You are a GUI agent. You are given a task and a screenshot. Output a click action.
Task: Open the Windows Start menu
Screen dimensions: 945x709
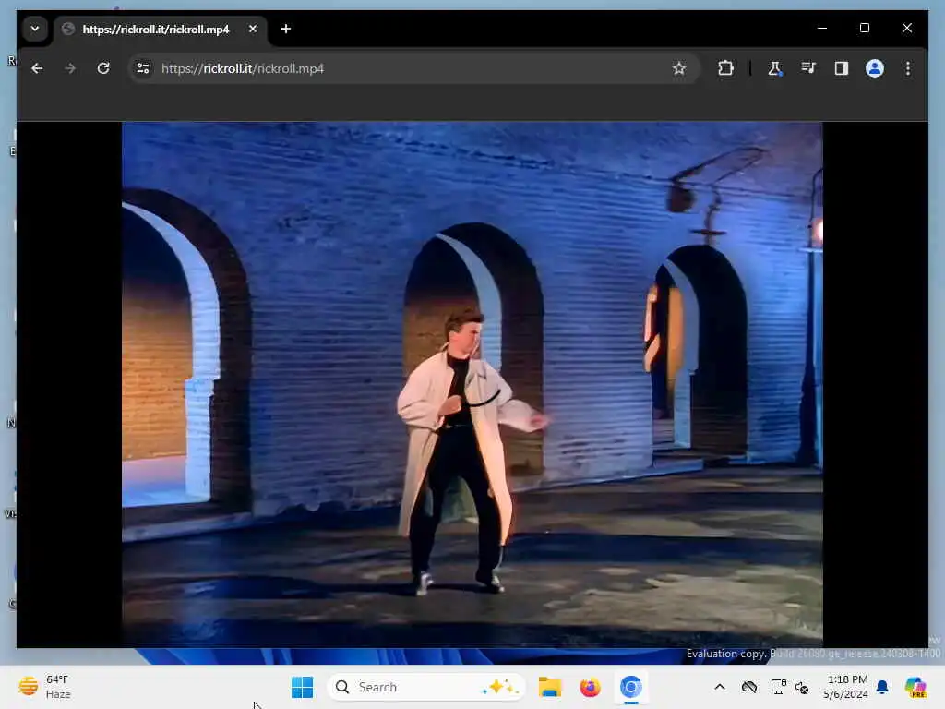click(x=302, y=687)
